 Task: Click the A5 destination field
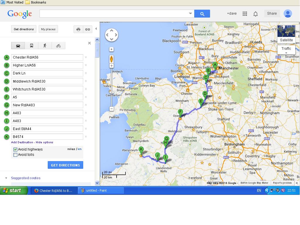(x=47, y=97)
